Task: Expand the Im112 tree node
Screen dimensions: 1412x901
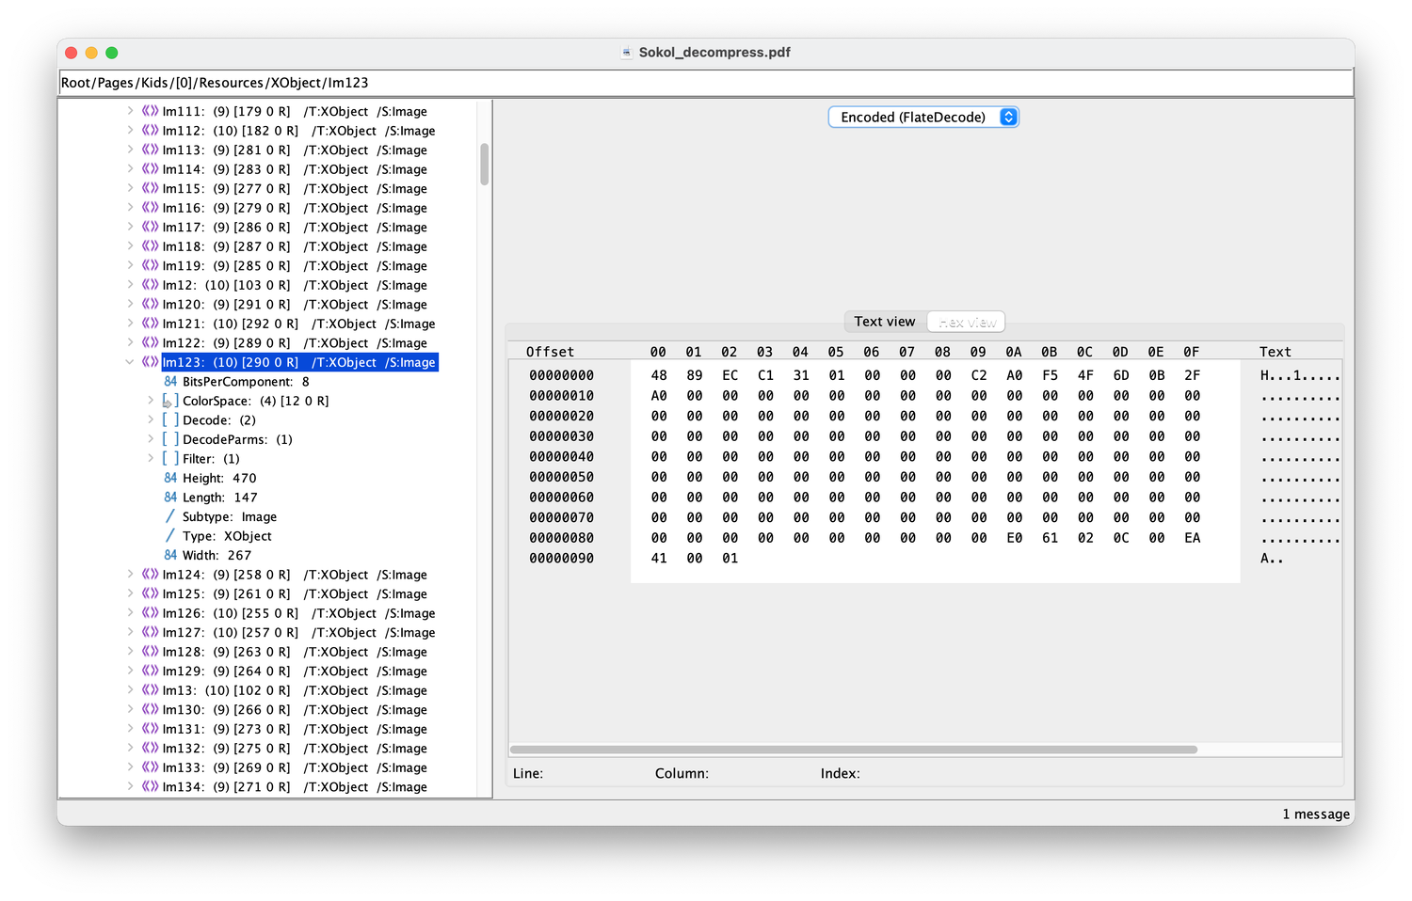Action: coord(130,131)
